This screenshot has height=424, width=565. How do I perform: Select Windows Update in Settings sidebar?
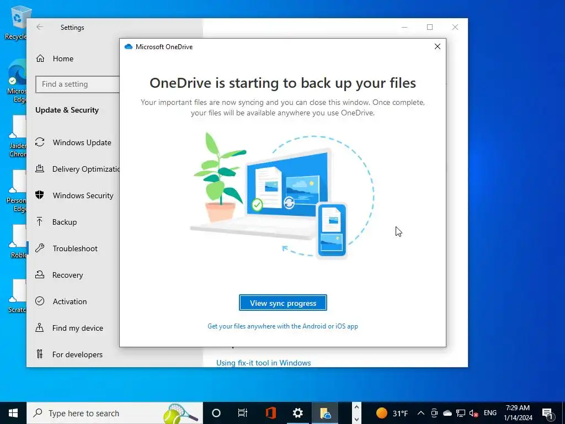82,142
